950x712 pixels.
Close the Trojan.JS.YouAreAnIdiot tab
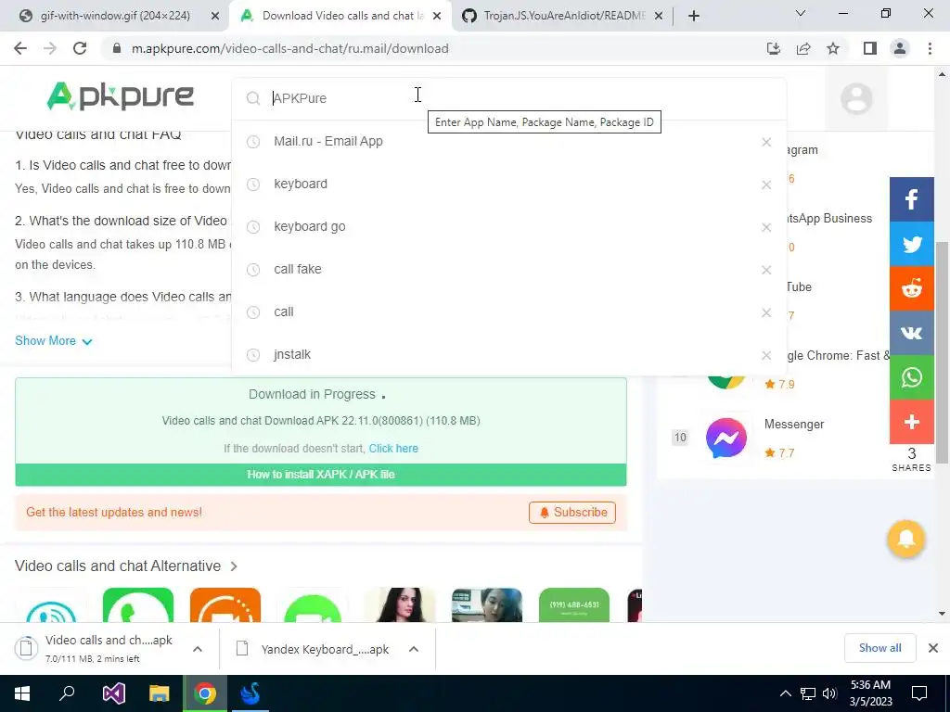pos(660,17)
